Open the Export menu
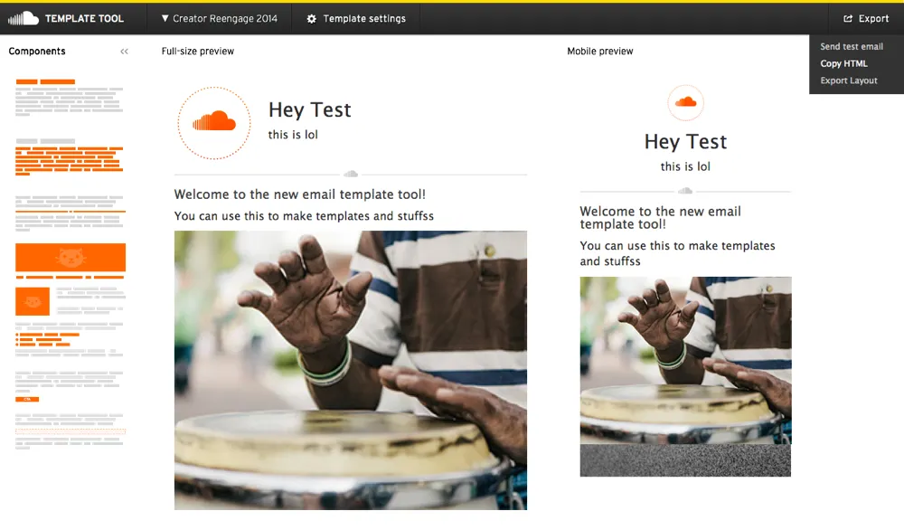Viewport: 904px width, 530px height. (x=866, y=19)
